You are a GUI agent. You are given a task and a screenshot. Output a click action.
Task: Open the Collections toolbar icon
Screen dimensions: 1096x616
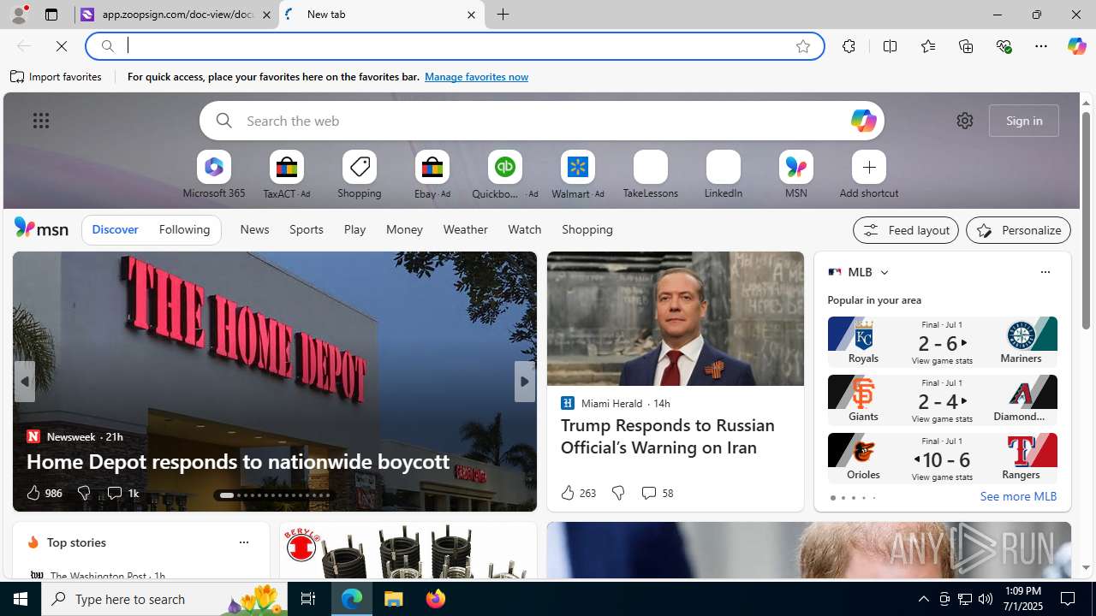tap(966, 46)
